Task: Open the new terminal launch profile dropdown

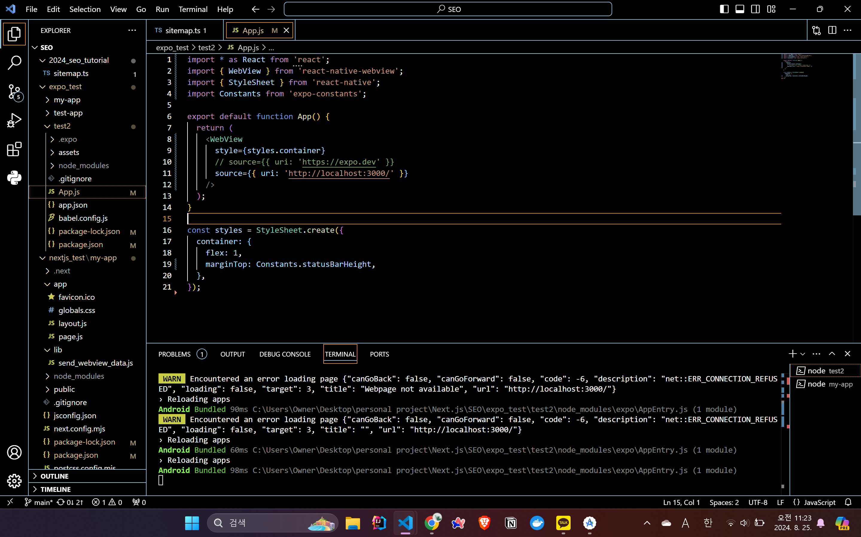Action: tap(803, 354)
